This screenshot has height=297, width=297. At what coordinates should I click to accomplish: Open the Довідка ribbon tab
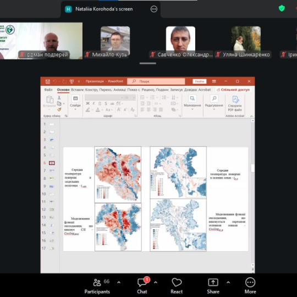[x=190, y=90]
